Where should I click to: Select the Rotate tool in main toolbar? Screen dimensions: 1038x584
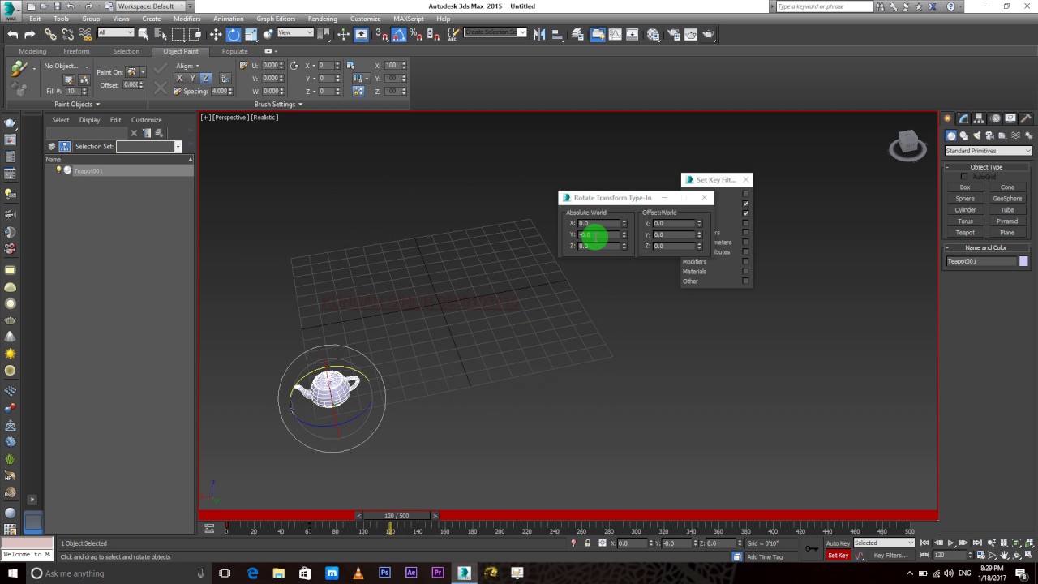234,34
